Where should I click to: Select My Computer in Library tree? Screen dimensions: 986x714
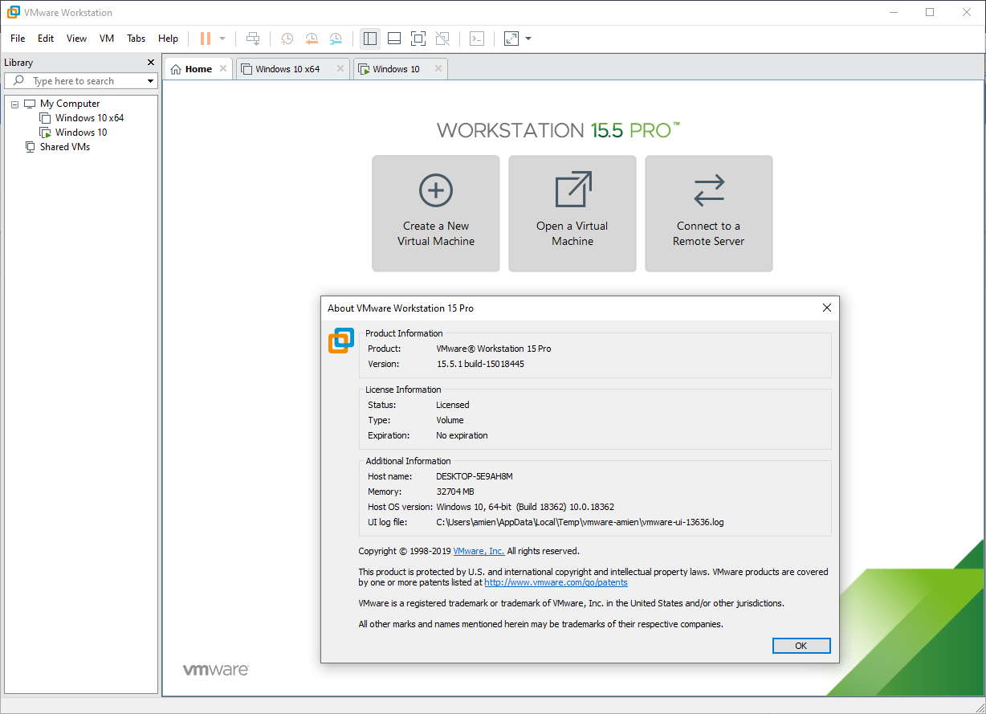70,104
